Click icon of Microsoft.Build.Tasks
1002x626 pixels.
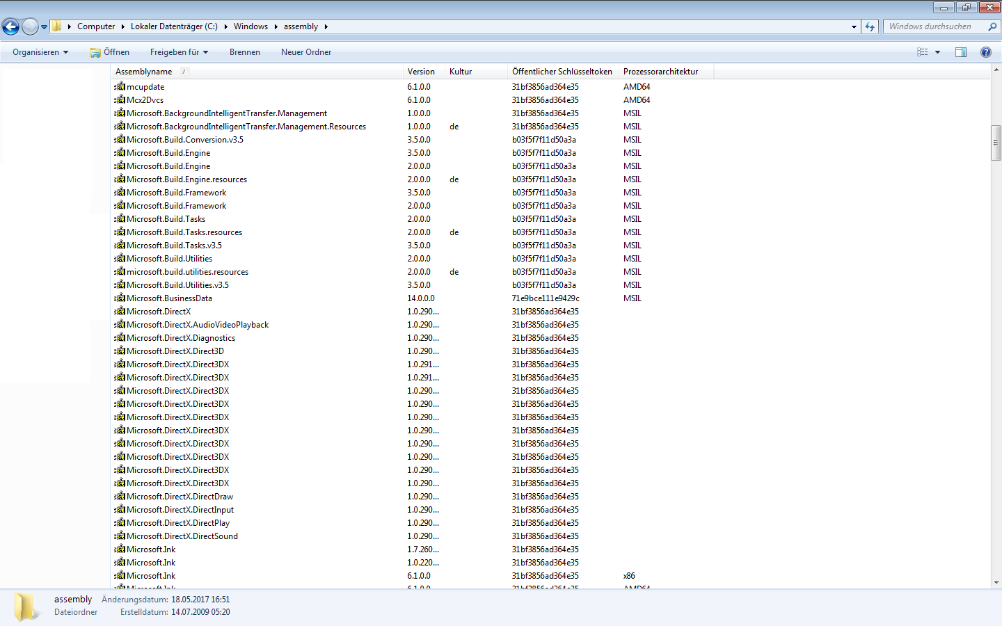coord(120,219)
